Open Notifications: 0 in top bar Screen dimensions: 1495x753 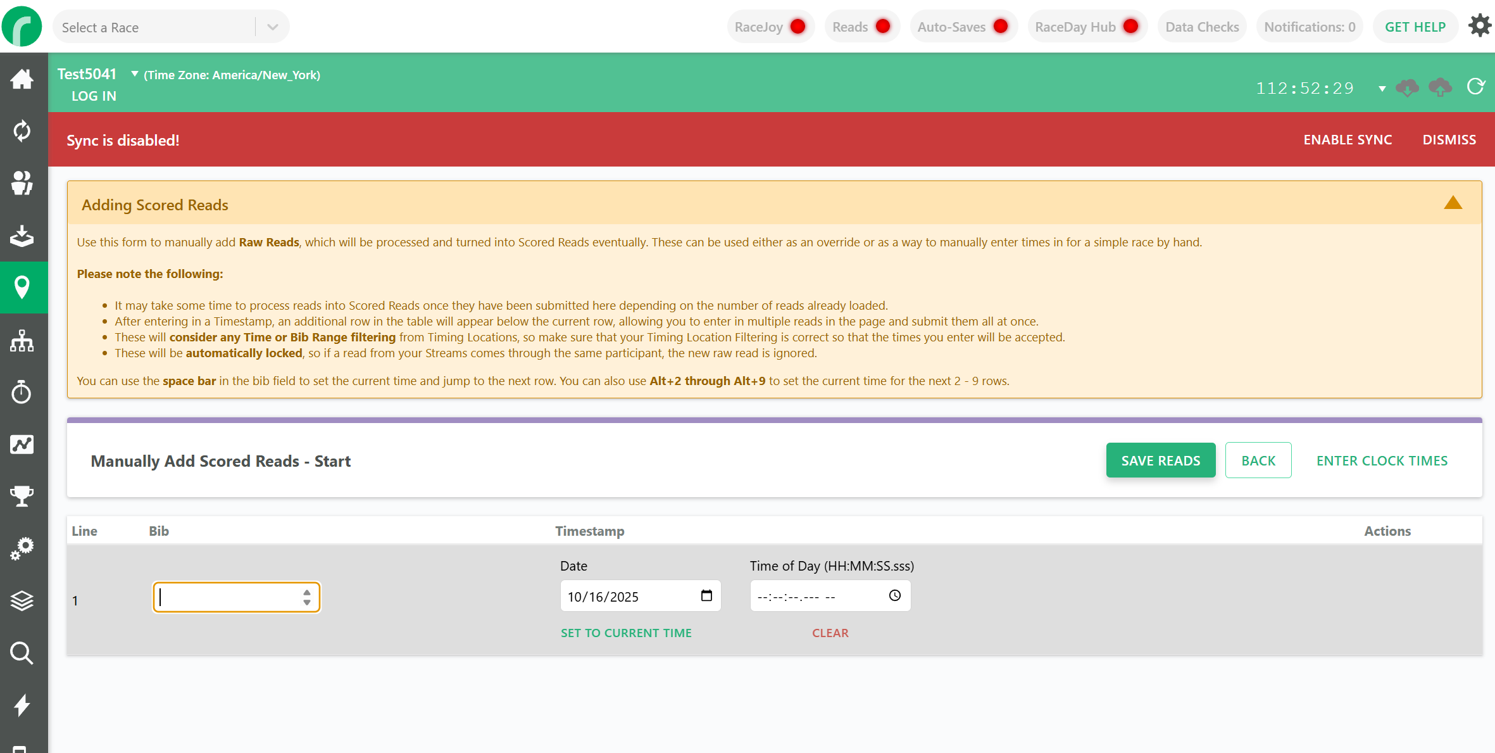point(1309,27)
